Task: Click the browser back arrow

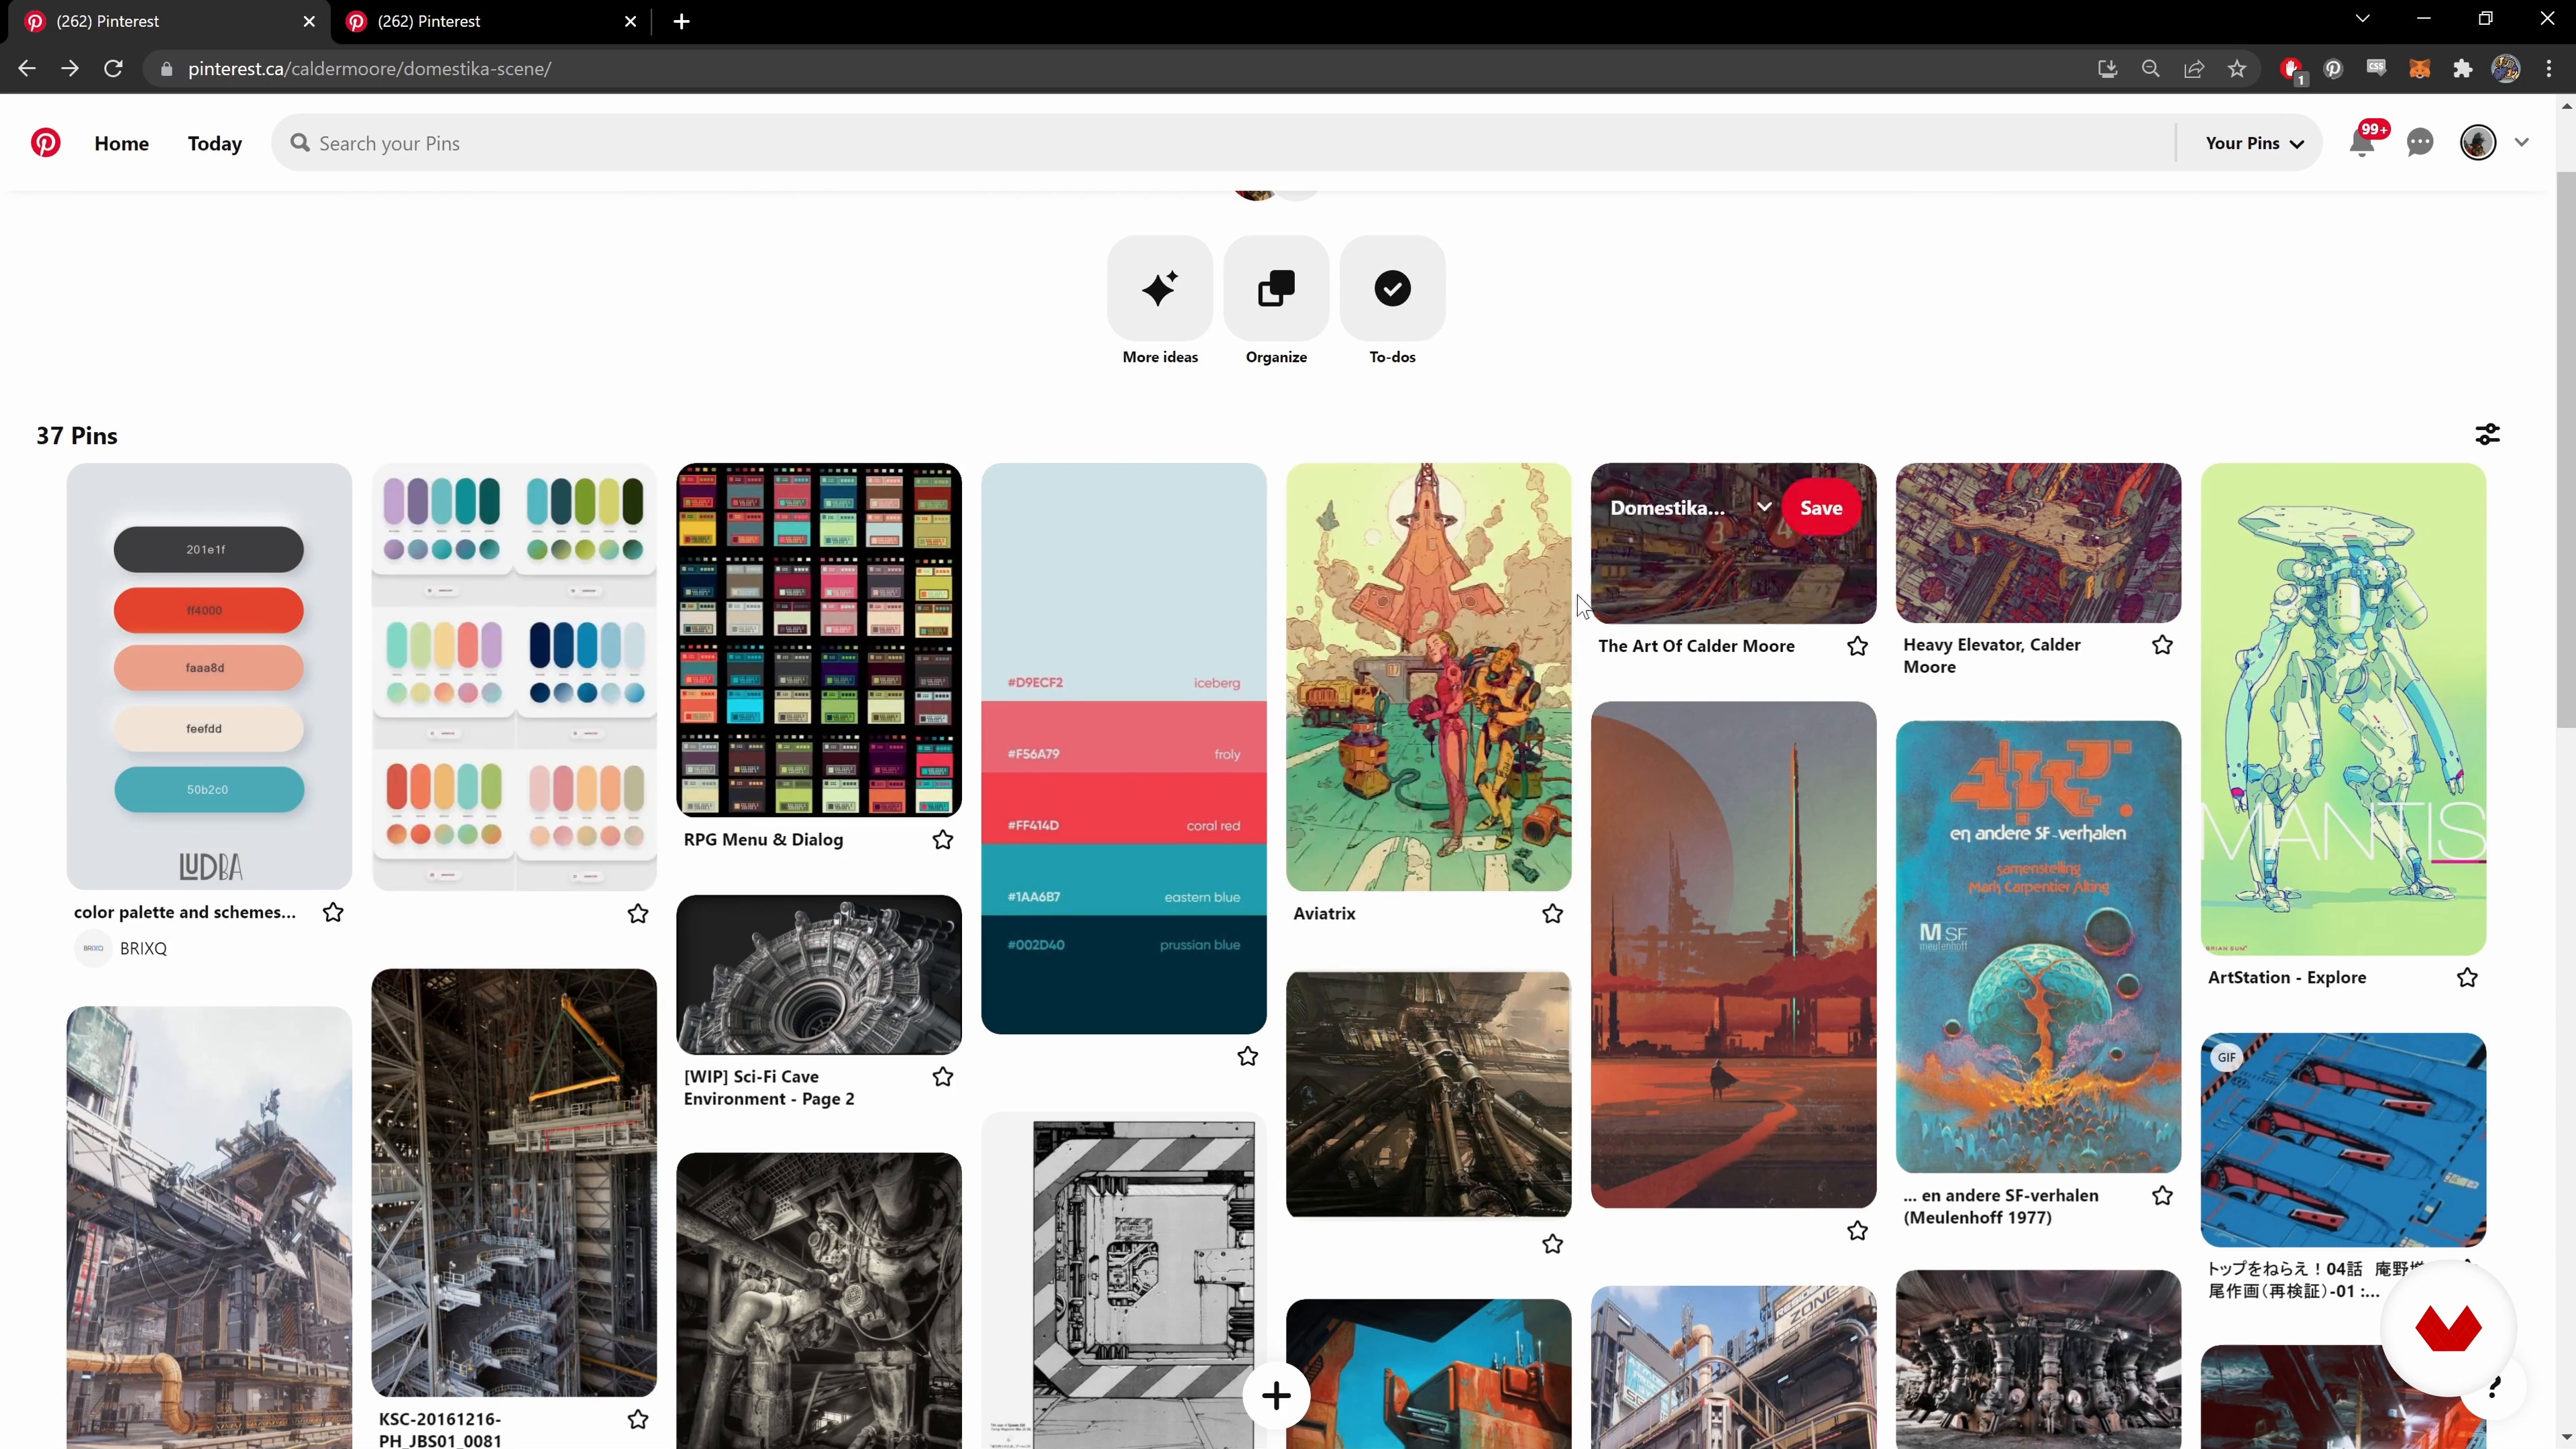Action: (x=27, y=68)
